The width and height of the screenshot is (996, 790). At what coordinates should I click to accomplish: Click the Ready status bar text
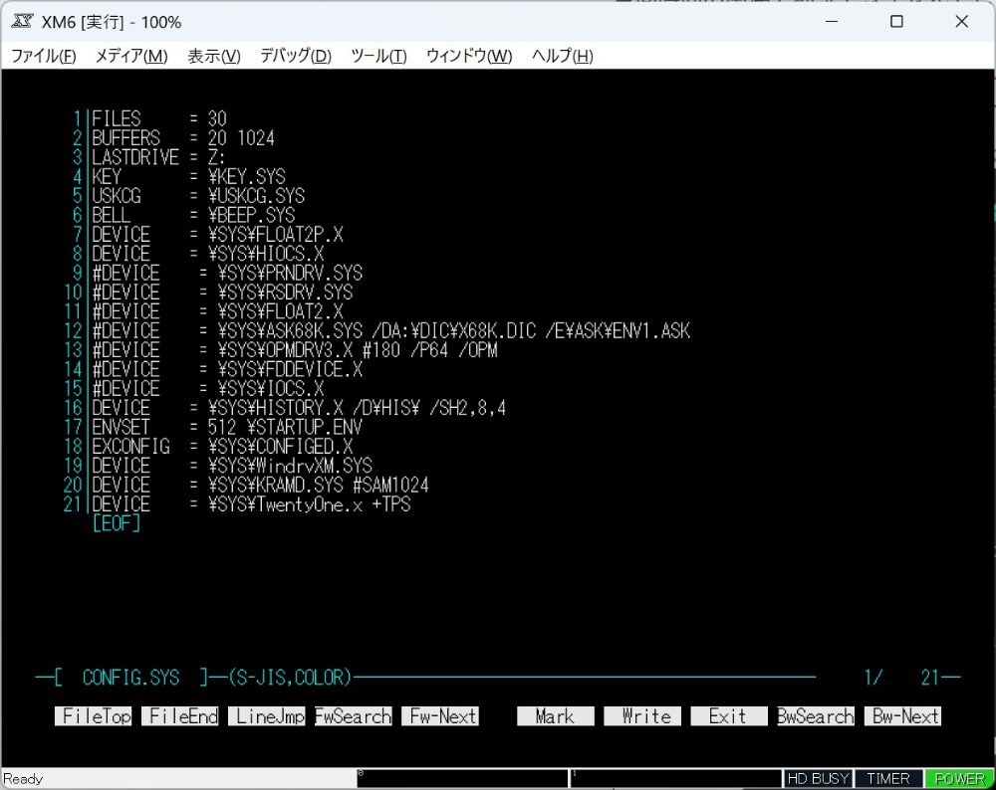(24, 779)
